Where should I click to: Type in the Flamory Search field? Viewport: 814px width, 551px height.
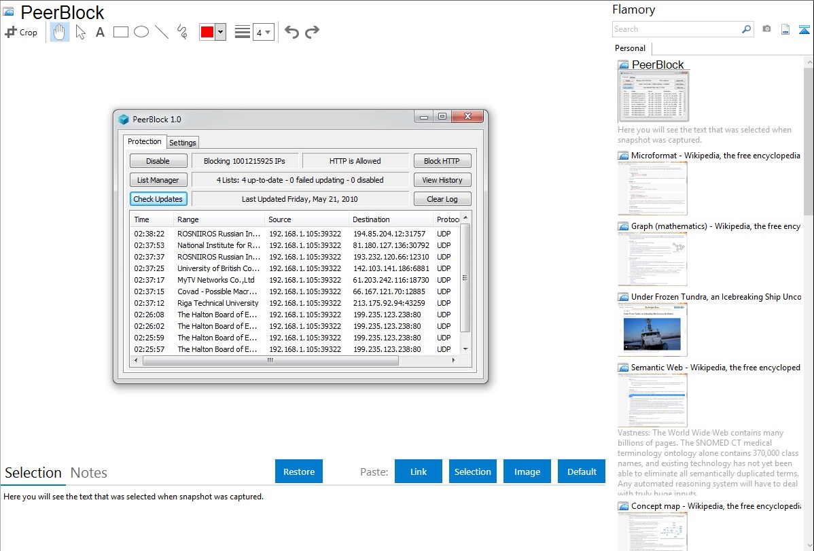676,29
